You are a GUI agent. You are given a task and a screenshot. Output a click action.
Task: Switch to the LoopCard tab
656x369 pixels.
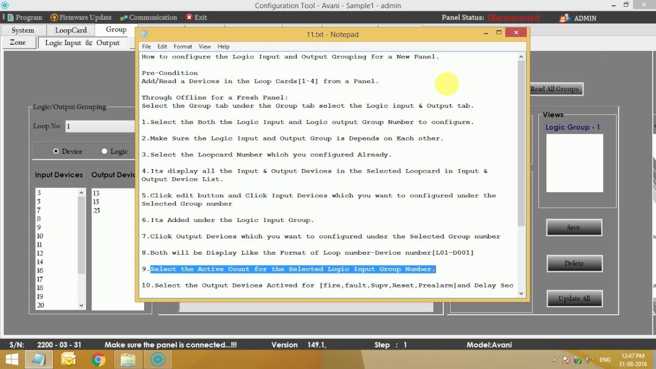[71, 30]
